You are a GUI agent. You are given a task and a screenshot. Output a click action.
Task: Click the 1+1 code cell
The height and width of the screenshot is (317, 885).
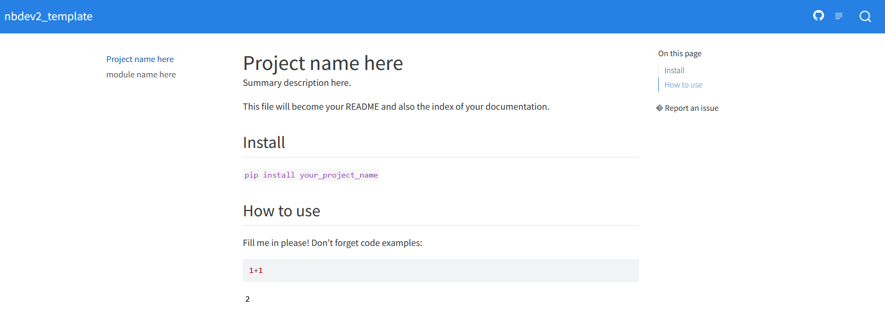(x=441, y=270)
